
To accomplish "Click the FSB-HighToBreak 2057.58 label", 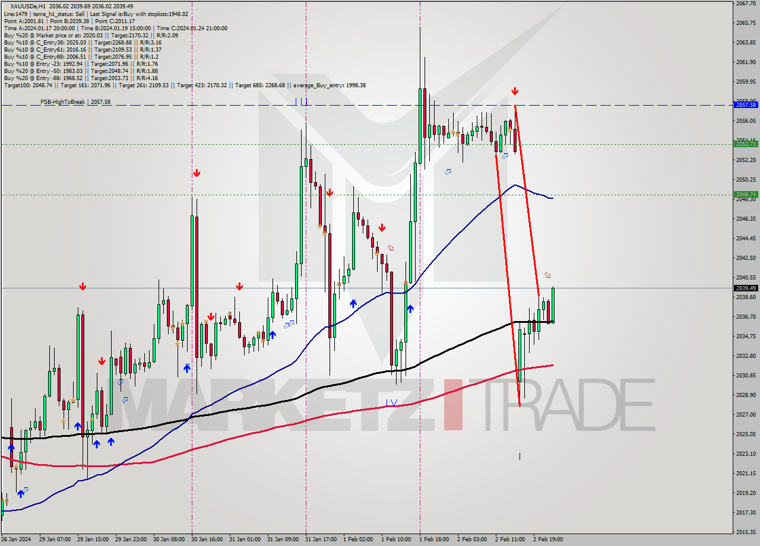I will coord(75,102).
